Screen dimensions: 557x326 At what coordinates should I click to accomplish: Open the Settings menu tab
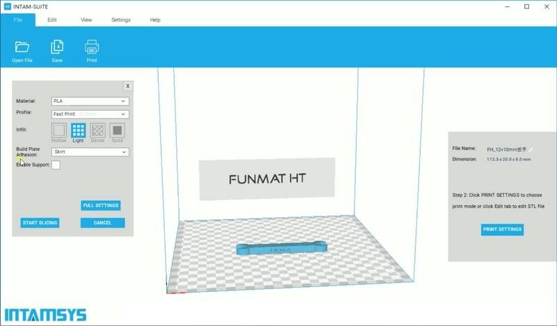tap(120, 20)
